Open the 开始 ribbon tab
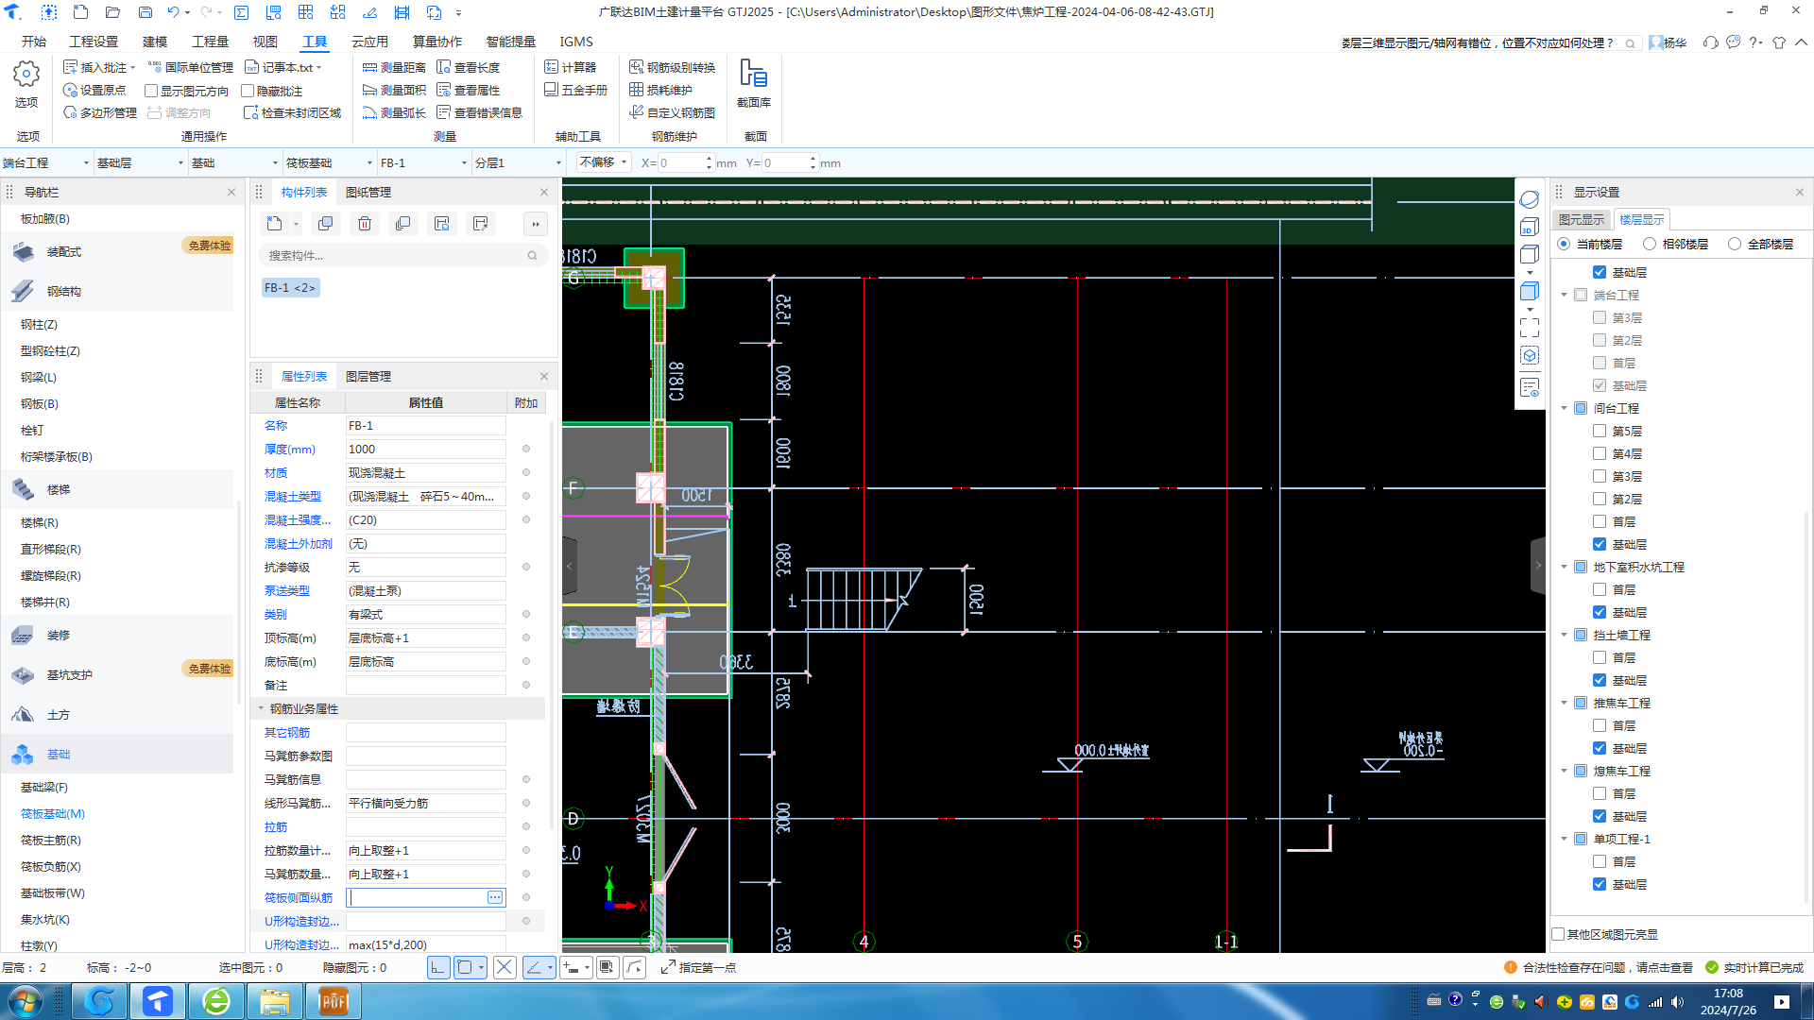The width and height of the screenshot is (1814, 1020). coord(34,42)
